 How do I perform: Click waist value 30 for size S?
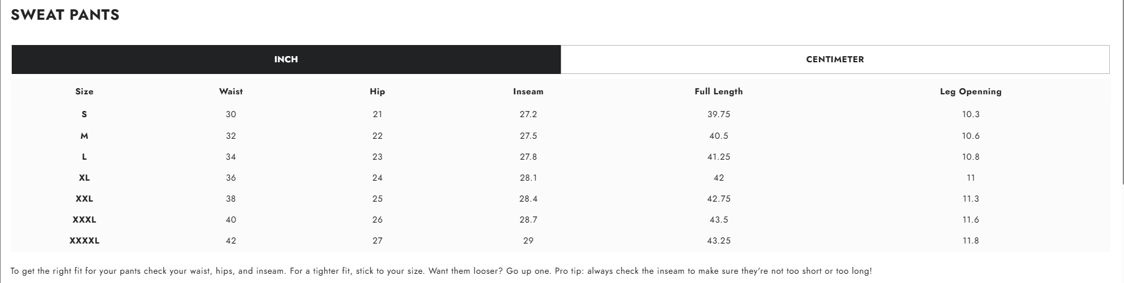coord(231,114)
